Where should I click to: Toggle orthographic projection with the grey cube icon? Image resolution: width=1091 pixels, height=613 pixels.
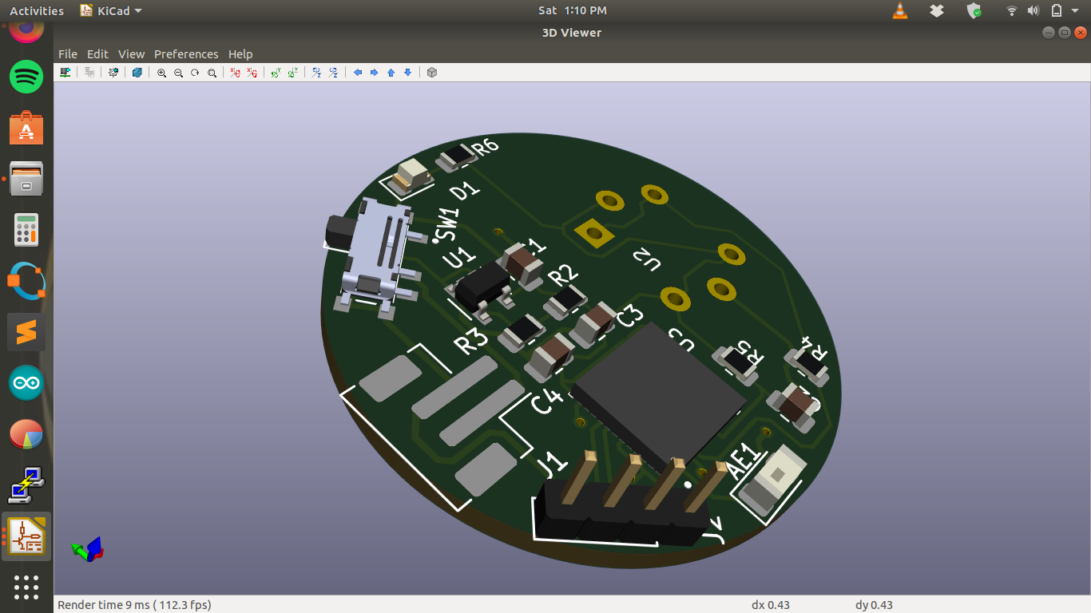pos(432,73)
